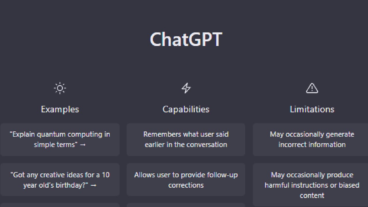Click the partially visible third capability card
This screenshot has width=368, height=207.
click(186, 205)
